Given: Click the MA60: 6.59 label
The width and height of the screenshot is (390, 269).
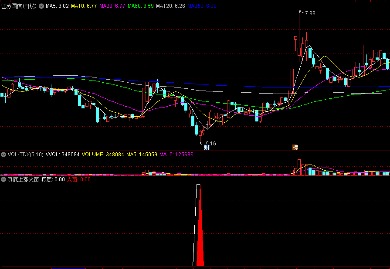Looking at the screenshot, I should (141, 6).
